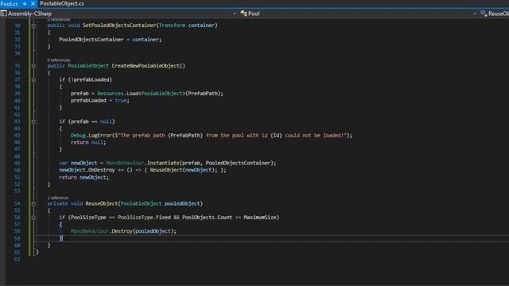This screenshot has height=286, width=509.
Task: Click 'PrefabPath' argument on line 39
Action: (203, 94)
